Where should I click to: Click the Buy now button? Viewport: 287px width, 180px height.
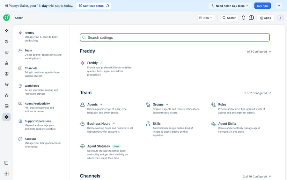(262, 6)
